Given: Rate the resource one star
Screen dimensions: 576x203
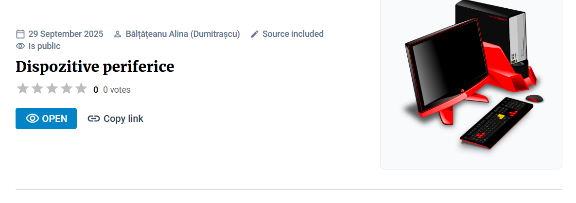Looking at the screenshot, I should pos(23,89).
